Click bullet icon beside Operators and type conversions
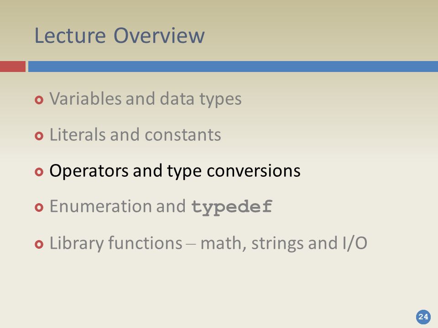This screenshot has height=328, width=438. [x=39, y=172]
